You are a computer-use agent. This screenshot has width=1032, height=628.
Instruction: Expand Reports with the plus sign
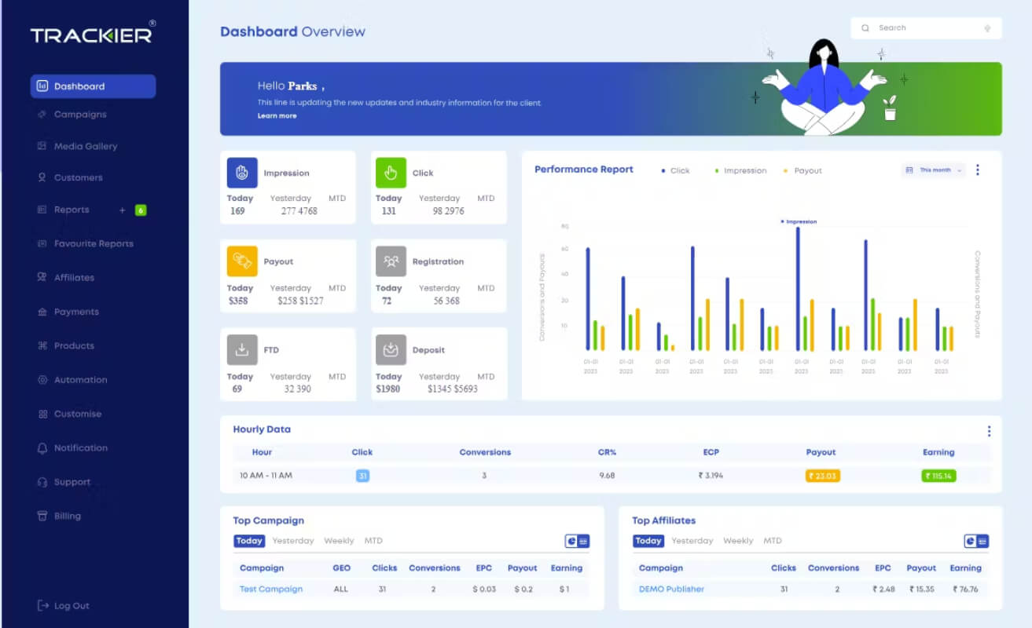coord(122,210)
